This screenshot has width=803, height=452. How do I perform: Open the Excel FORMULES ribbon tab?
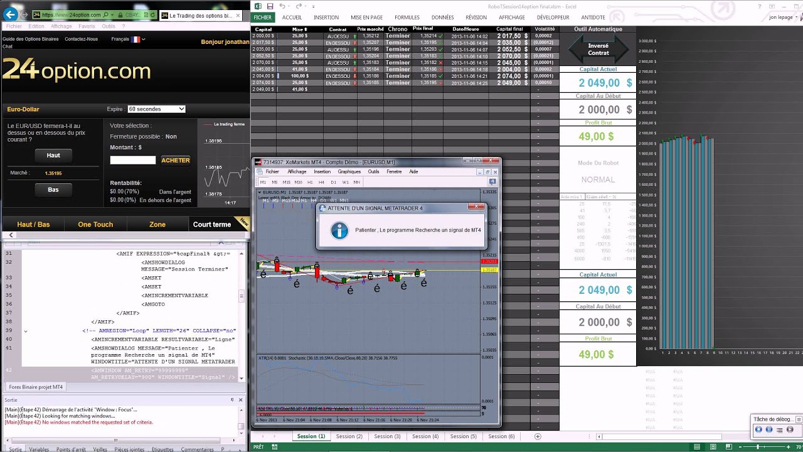coord(407,18)
